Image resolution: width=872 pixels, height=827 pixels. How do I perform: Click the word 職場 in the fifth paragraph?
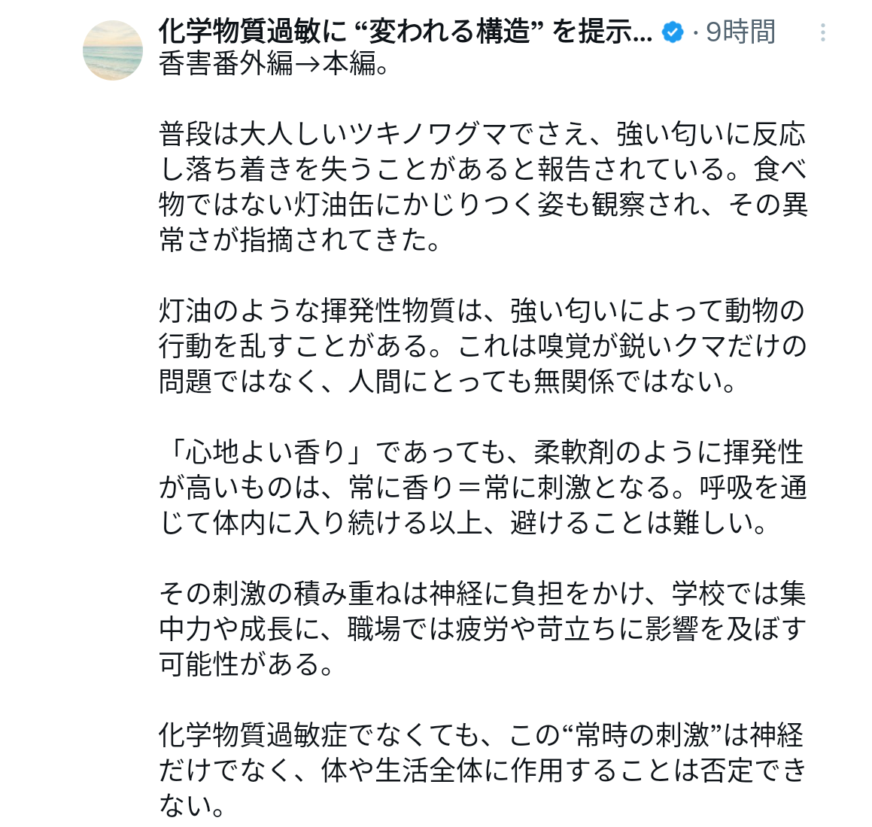pos(374,629)
